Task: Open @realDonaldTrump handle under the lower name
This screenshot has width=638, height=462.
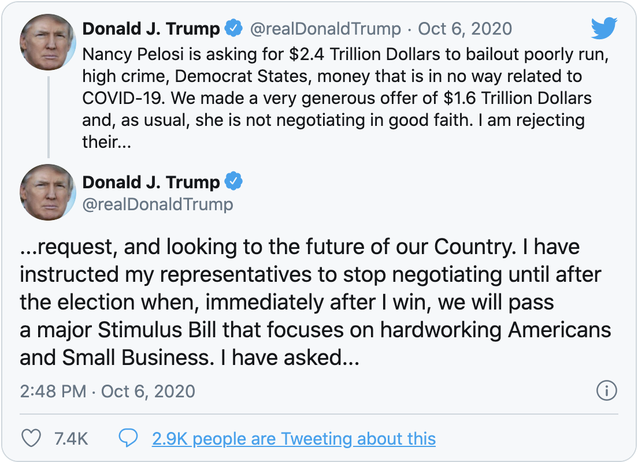Action: click(158, 204)
